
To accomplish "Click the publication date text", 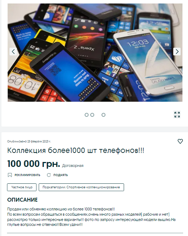I will tap(29, 141).
